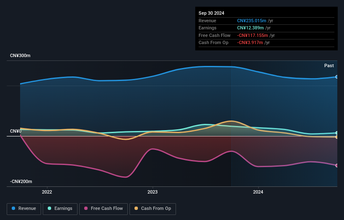The width and height of the screenshot is (344, 220).
Task: Click the pink Free Cash Flow endpoint marker
Action: 337,165
